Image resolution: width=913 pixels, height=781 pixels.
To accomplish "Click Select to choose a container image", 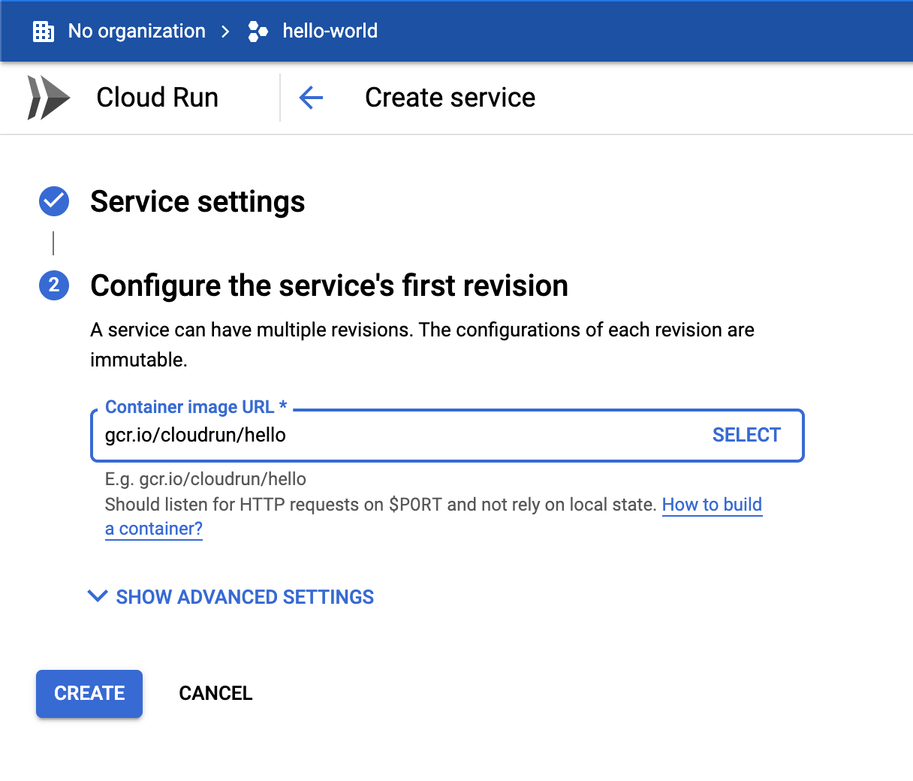I will point(746,435).
